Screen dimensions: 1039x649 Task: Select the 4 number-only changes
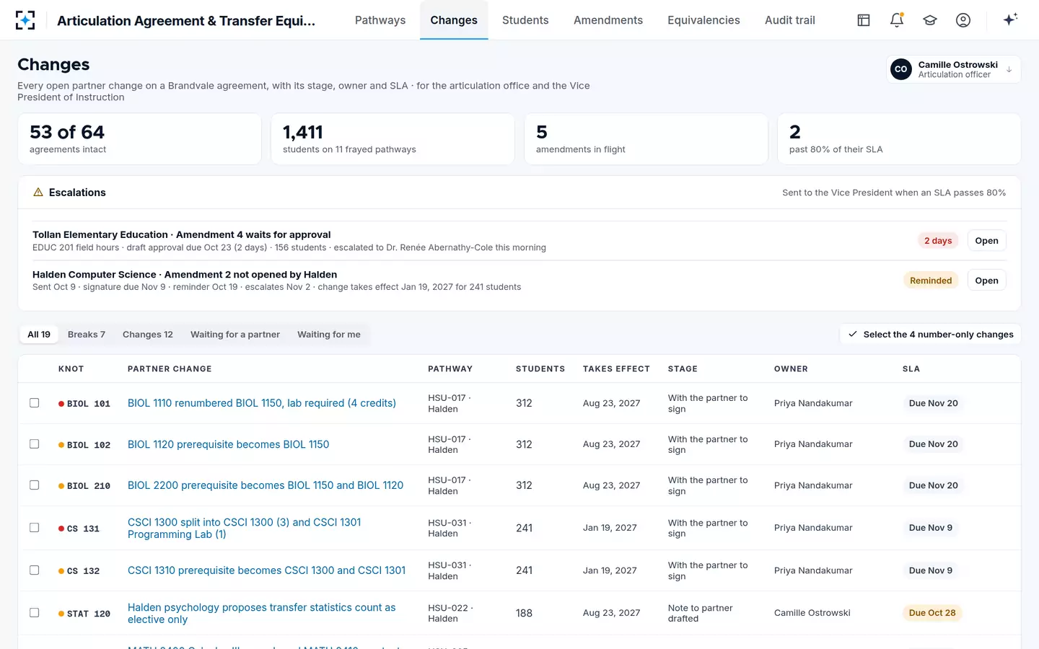click(931, 335)
